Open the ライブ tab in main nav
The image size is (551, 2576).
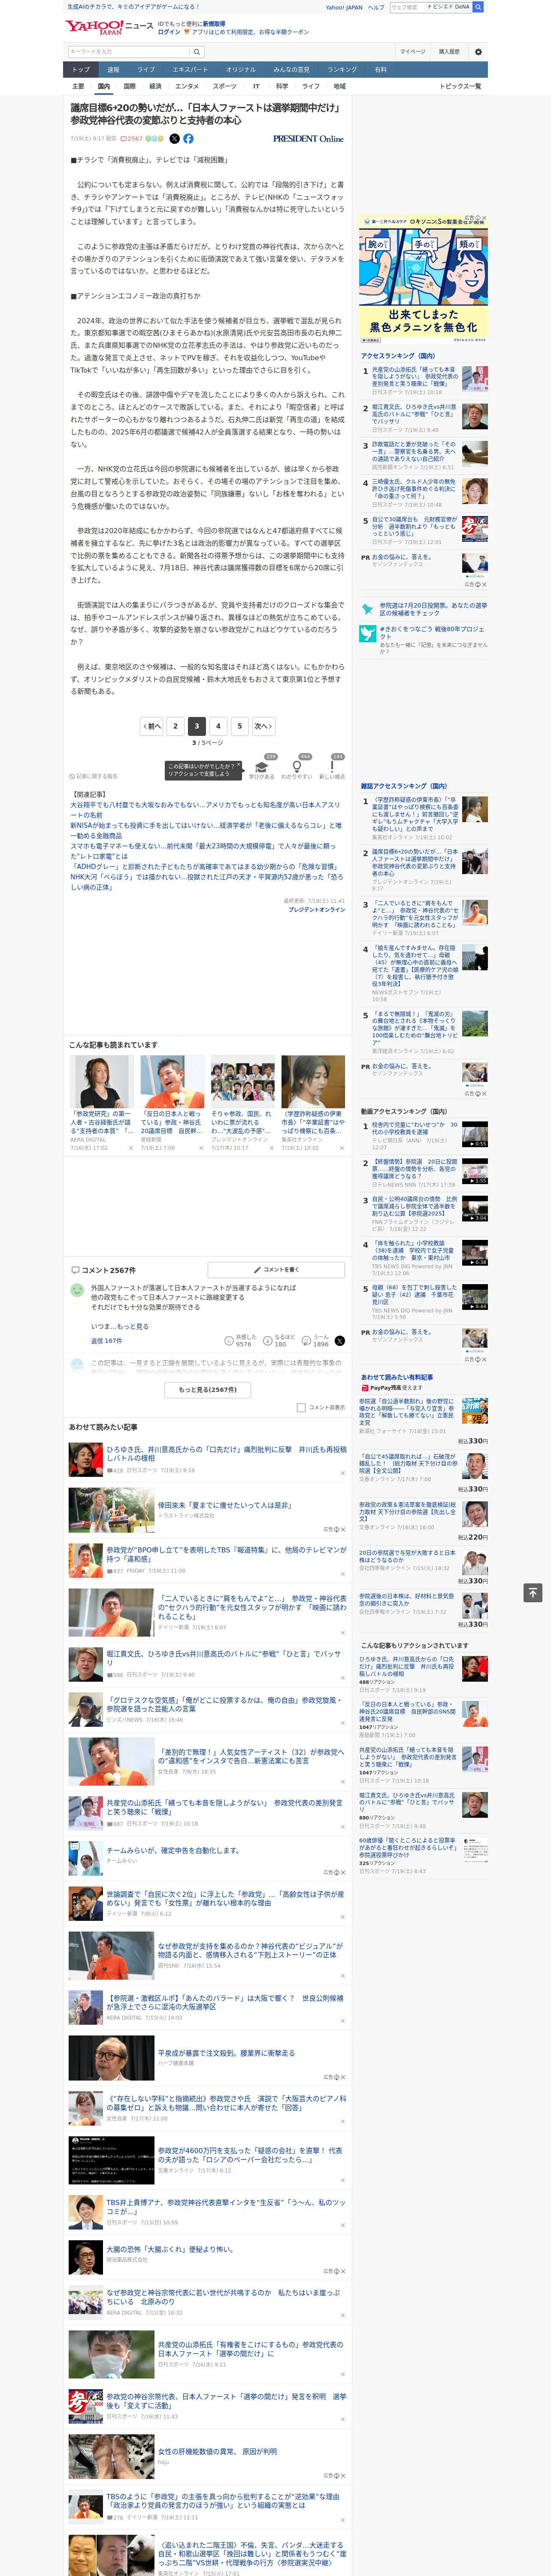(x=146, y=70)
